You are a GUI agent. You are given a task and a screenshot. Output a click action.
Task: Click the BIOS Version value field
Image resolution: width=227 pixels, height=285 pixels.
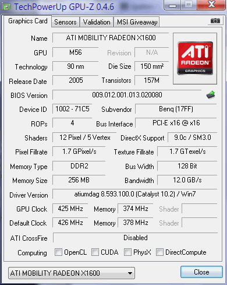point(127,95)
